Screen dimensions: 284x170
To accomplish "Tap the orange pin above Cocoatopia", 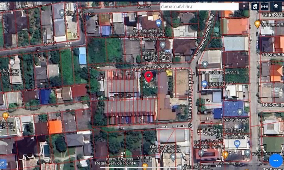I will (x=225, y=155).
